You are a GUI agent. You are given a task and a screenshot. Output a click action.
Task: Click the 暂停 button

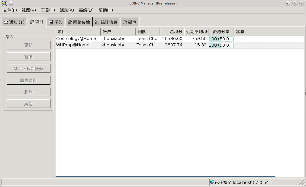click(28, 57)
